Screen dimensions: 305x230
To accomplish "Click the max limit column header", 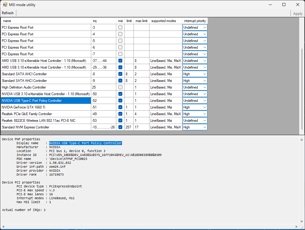I will pos(141,21).
